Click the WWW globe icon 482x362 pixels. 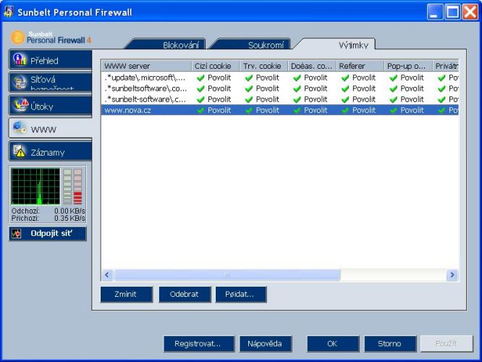(x=20, y=128)
